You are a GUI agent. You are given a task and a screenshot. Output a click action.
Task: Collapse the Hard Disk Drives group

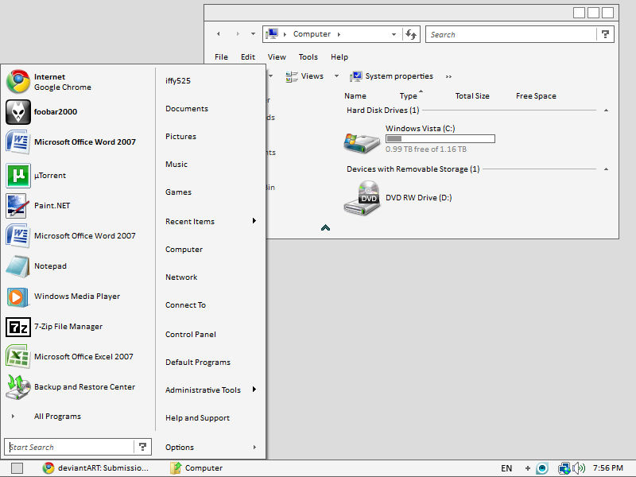click(606, 111)
